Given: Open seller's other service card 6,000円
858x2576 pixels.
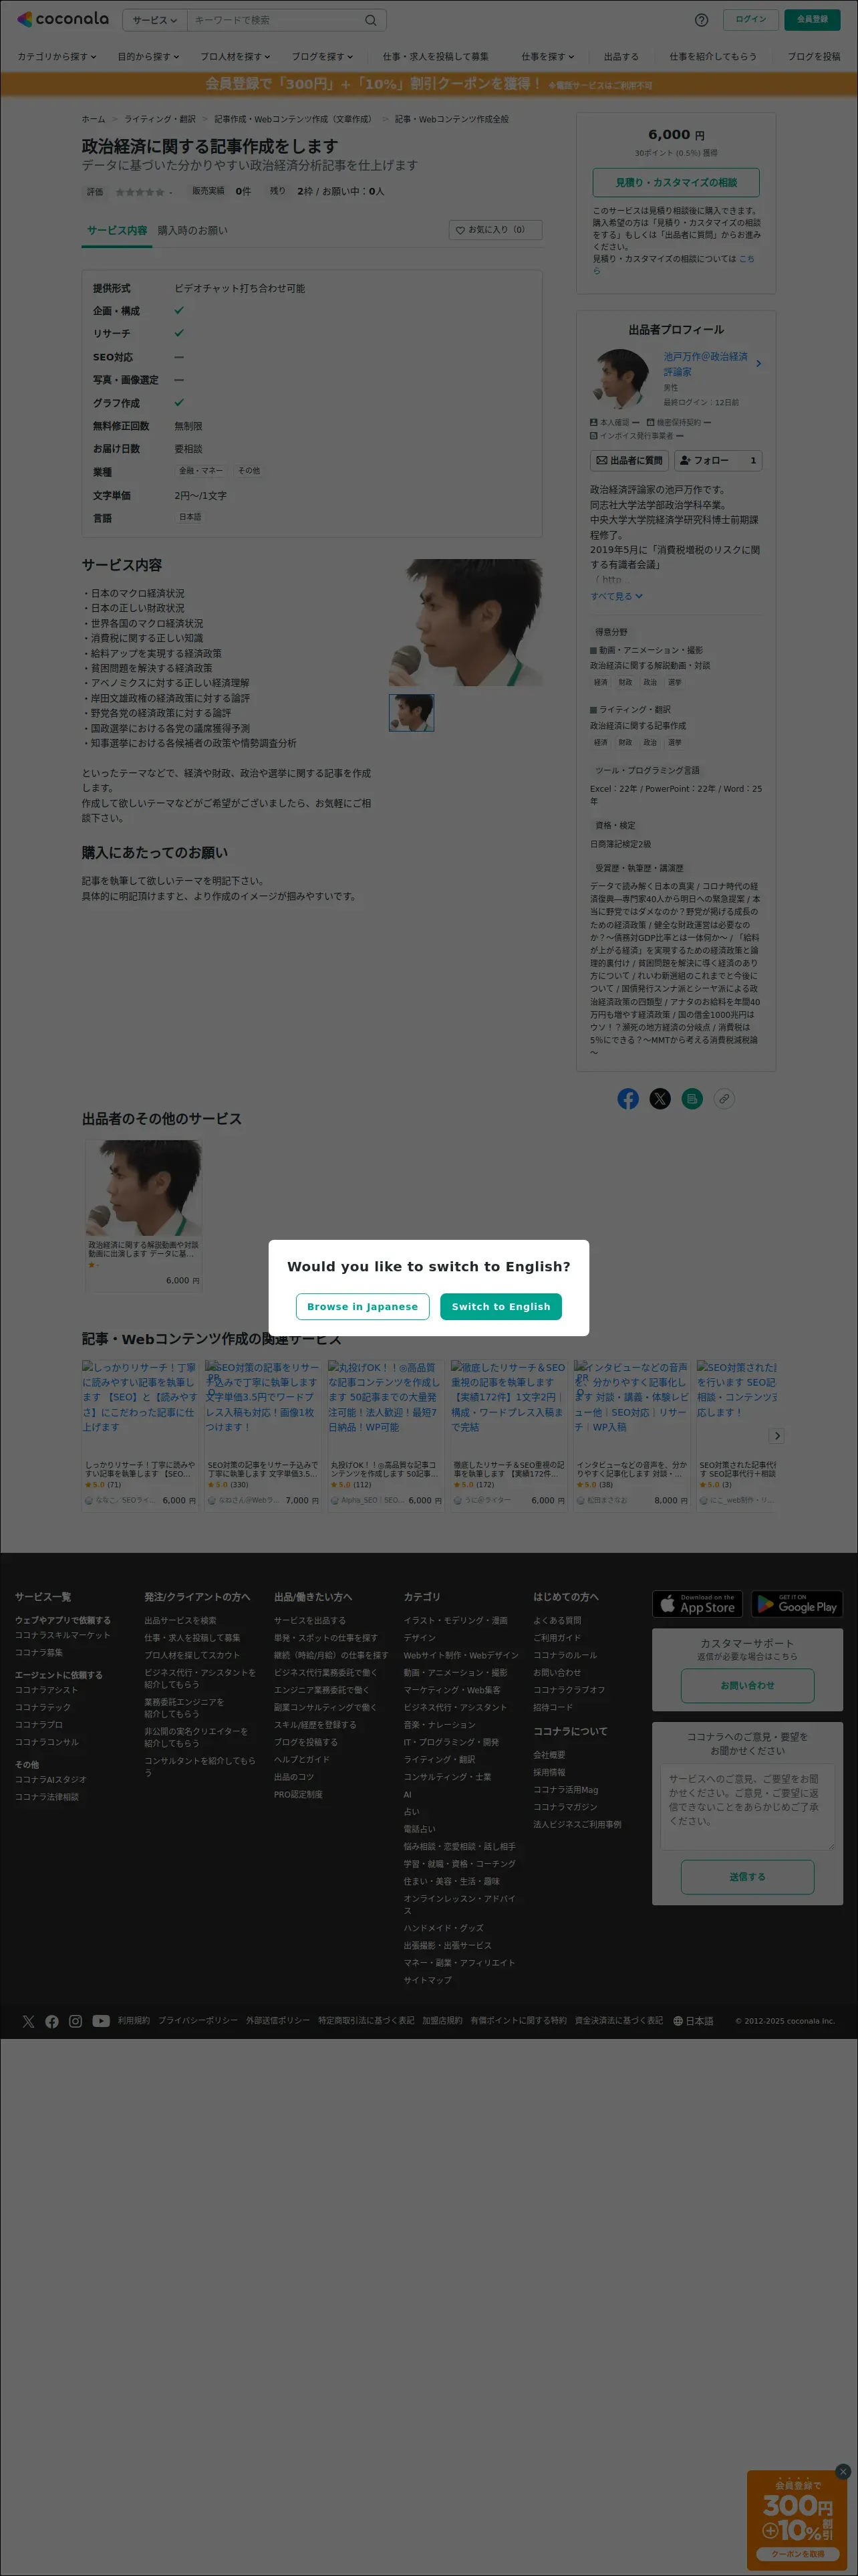Looking at the screenshot, I should 144,1215.
